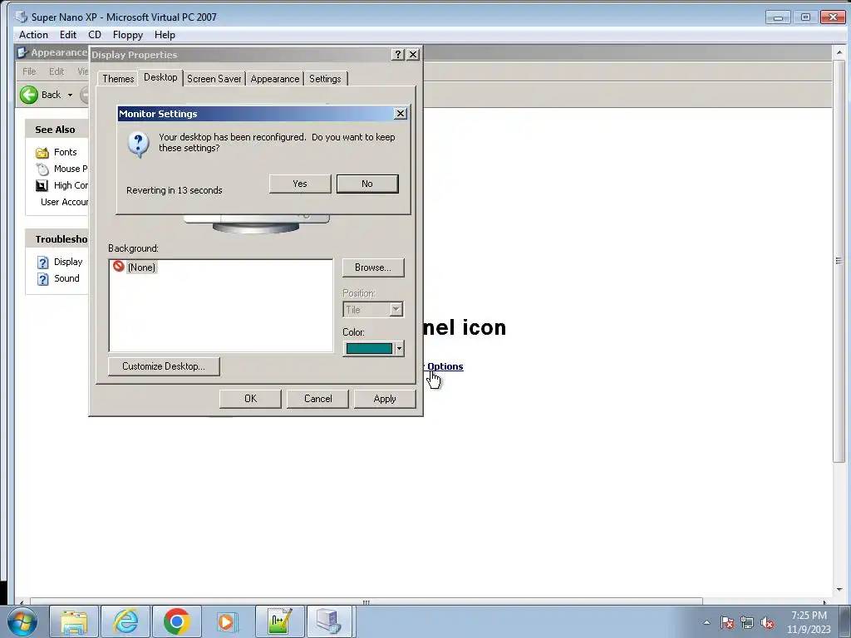Open the Settings tab
Viewport: 851px width, 638px height.
(325, 79)
